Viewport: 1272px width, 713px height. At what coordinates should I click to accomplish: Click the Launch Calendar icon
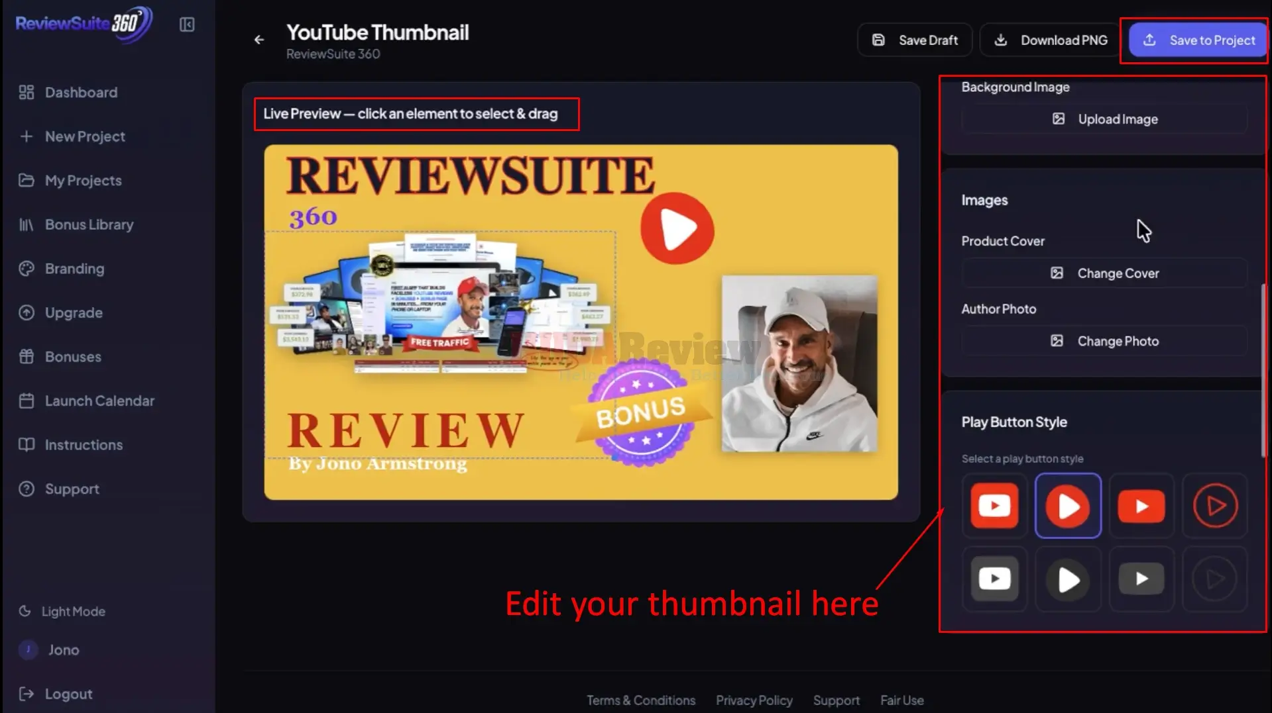(27, 401)
